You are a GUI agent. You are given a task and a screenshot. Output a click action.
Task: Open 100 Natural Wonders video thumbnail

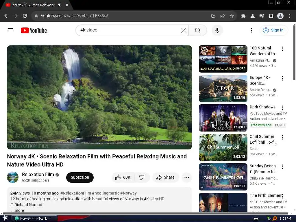pos(223,59)
